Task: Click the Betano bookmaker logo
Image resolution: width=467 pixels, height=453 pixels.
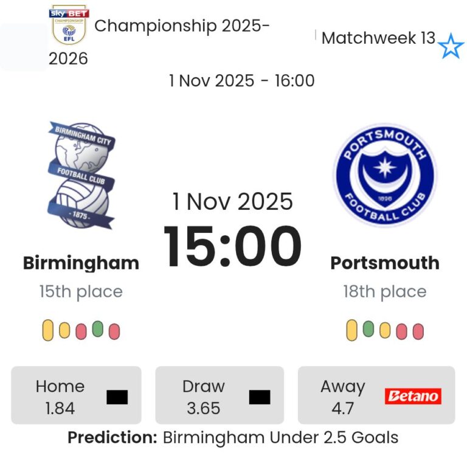Action: point(413,396)
